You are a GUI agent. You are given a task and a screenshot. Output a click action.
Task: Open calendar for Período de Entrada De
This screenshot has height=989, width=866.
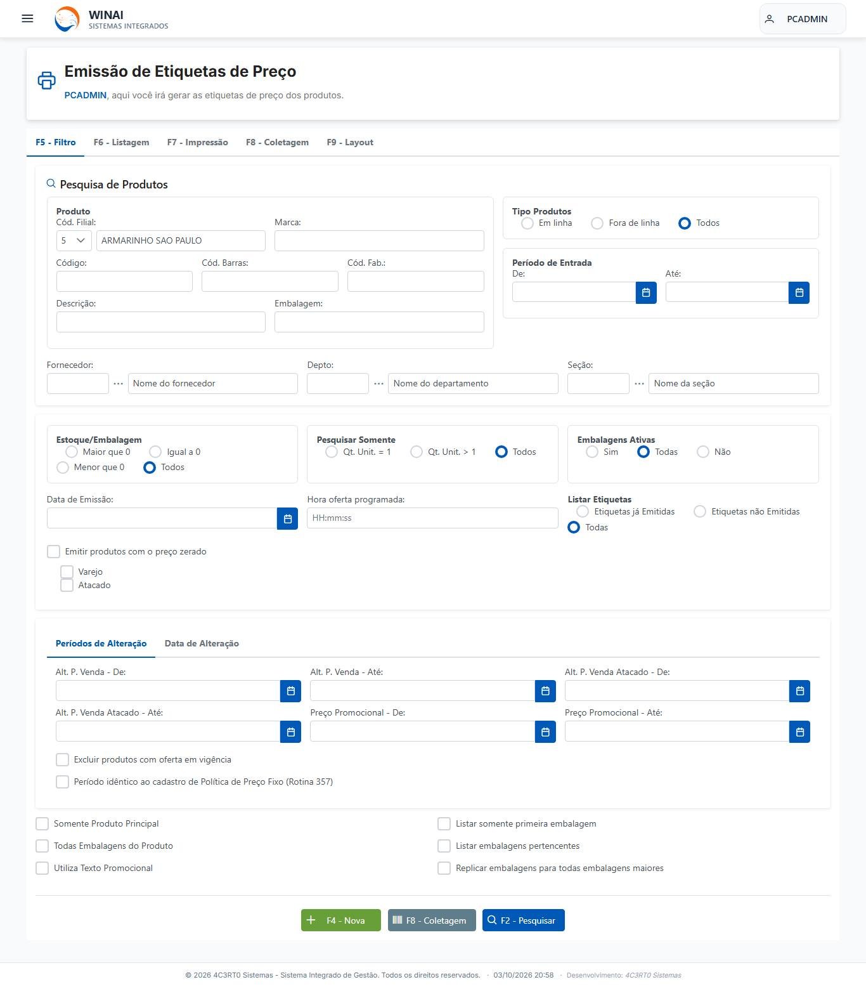pyautogui.click(x=646, y=292)
